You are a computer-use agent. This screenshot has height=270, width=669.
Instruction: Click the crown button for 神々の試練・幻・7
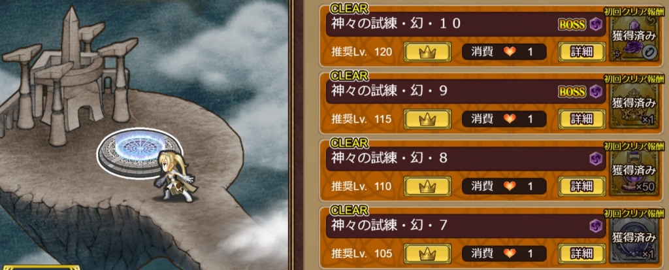pyautogui.click(x=427, y=254)
